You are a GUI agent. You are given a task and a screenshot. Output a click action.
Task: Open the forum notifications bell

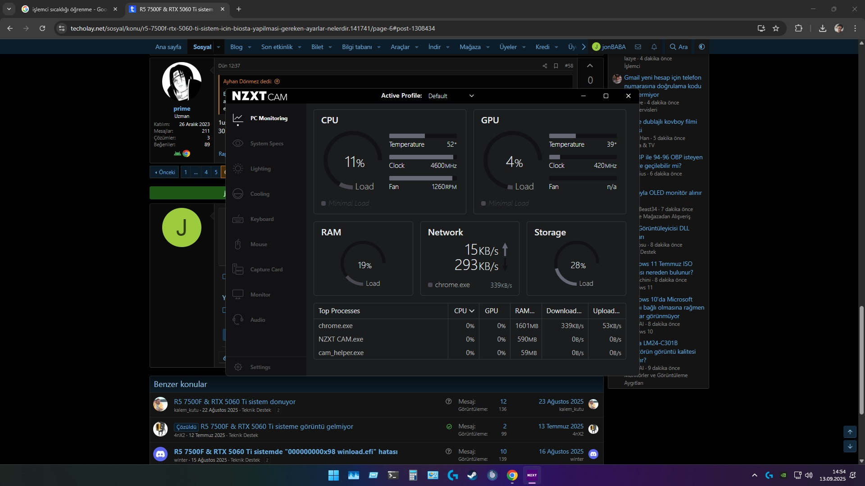pos(654,47)
